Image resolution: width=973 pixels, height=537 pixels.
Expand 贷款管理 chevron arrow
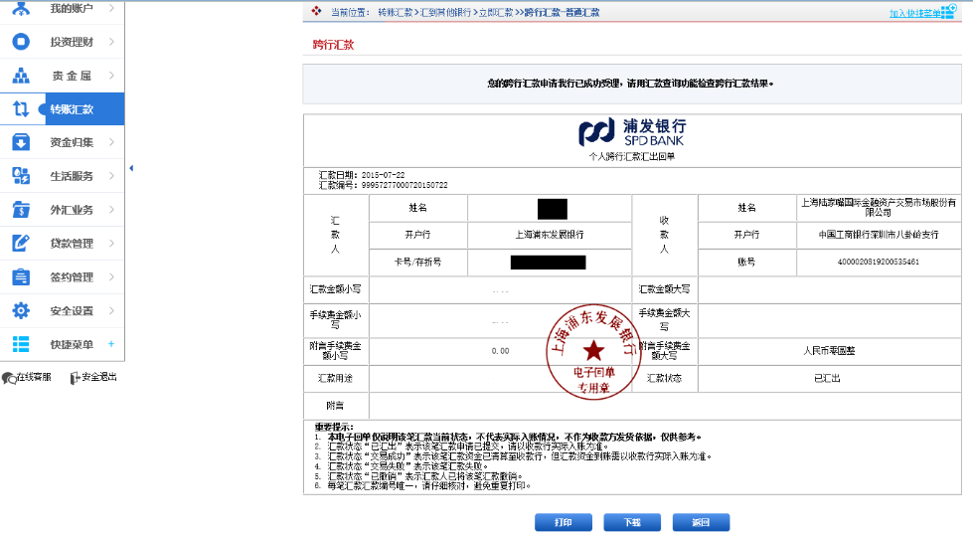click(111, 244)
